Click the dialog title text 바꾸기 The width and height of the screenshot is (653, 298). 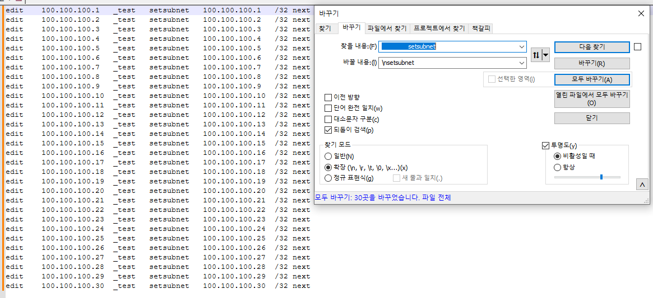pos(329,13)
